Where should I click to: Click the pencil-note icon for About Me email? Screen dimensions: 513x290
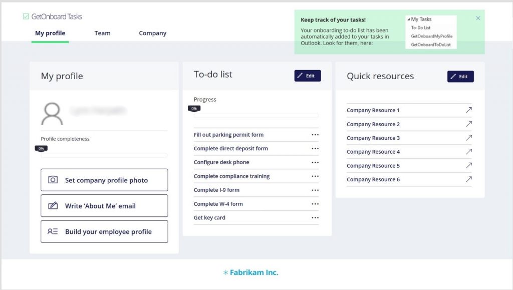pos(53,206)
